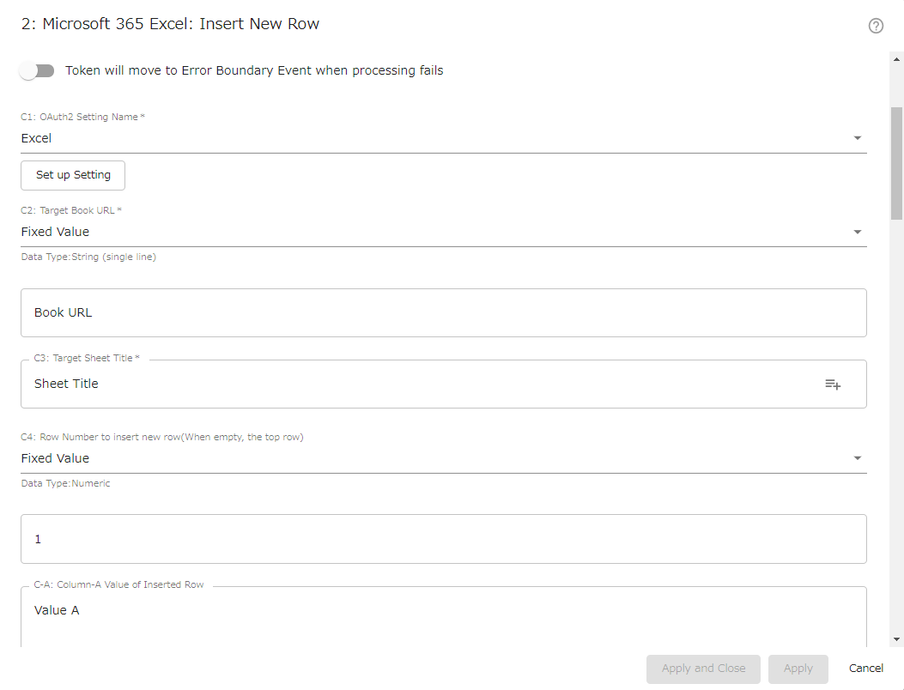Toggle the Error Boundary Event switch

(x=37, y=70)
